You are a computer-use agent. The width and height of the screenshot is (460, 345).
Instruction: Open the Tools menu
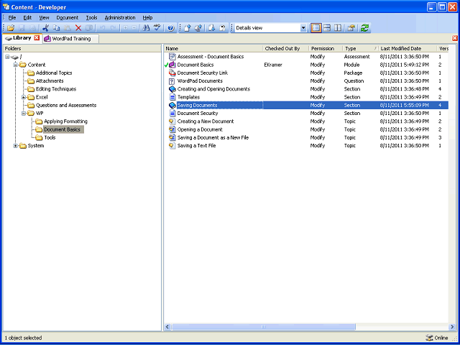(x=91, y=17)
